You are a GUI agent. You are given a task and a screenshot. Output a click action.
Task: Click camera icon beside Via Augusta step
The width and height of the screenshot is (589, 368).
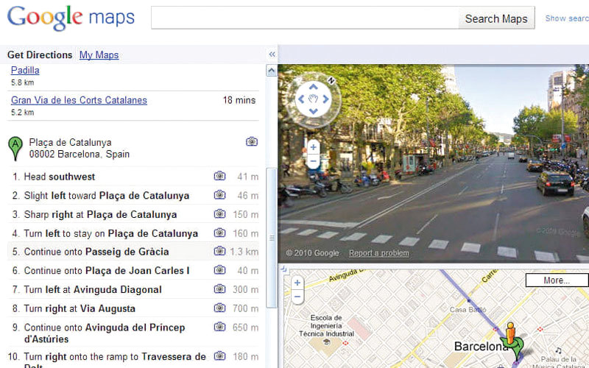219,308
